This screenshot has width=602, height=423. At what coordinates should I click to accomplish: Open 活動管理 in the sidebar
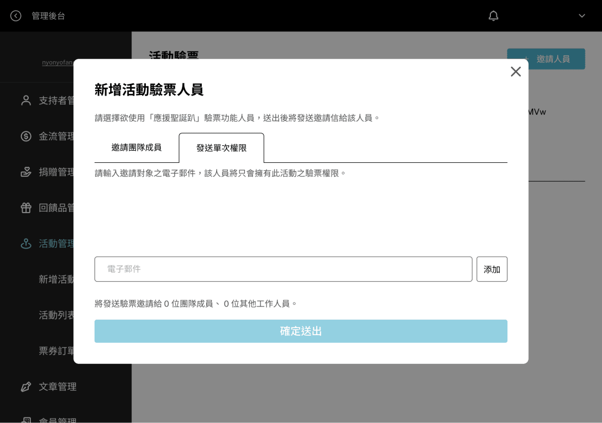[x=56, y=244]
